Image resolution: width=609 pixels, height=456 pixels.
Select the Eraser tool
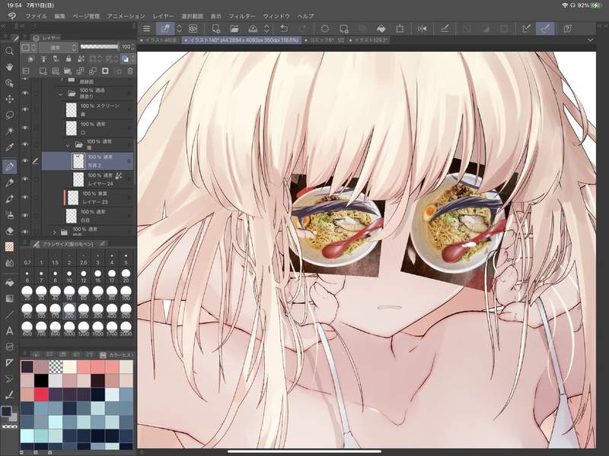click(x=10, y=230)
